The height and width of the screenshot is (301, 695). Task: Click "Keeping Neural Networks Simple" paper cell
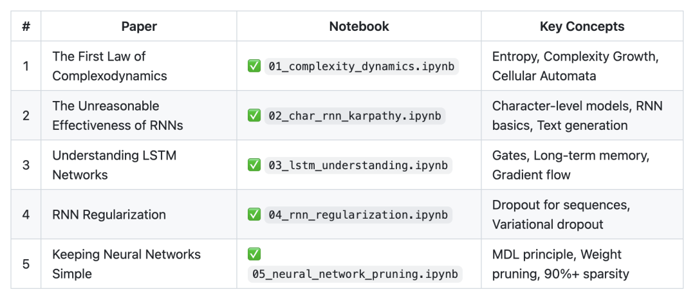point(126,264)
